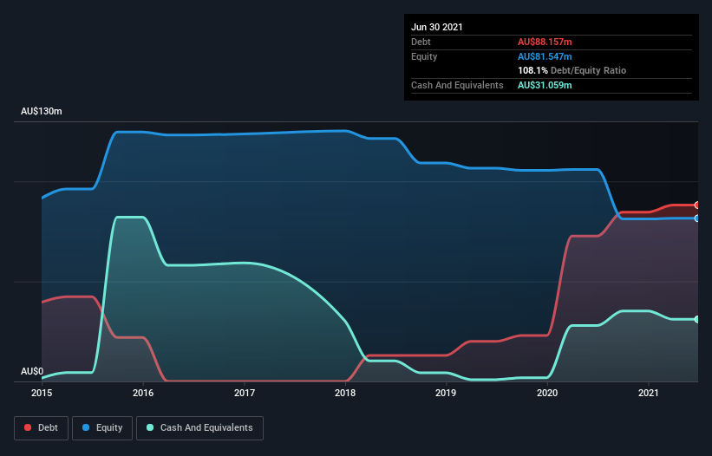Click Cash And Equivalents label in tooltip
The width and height of the screenshot is (712, 456).
pyautogui.click(x=457, y=85)
